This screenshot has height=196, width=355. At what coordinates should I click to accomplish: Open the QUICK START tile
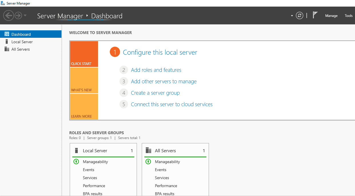[84, 54]
